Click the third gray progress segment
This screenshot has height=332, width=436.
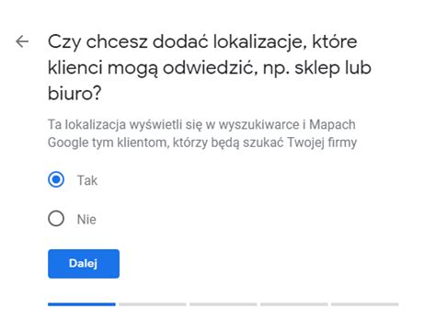(x=224, y=304)
